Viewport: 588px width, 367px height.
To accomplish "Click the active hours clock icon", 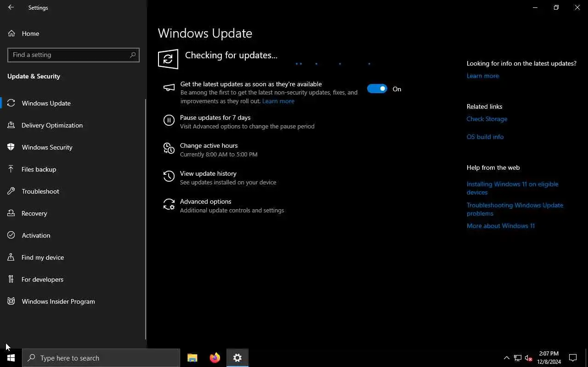I will (x=169, y=148).
